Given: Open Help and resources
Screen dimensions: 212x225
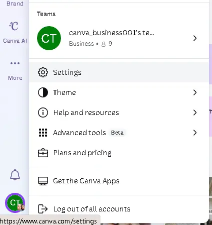Looking at the screenshot, I should tap(119, 113).
